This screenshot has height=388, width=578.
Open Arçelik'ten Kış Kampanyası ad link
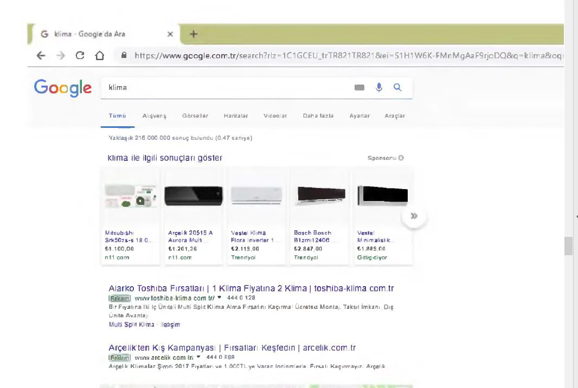coord(232,347)
